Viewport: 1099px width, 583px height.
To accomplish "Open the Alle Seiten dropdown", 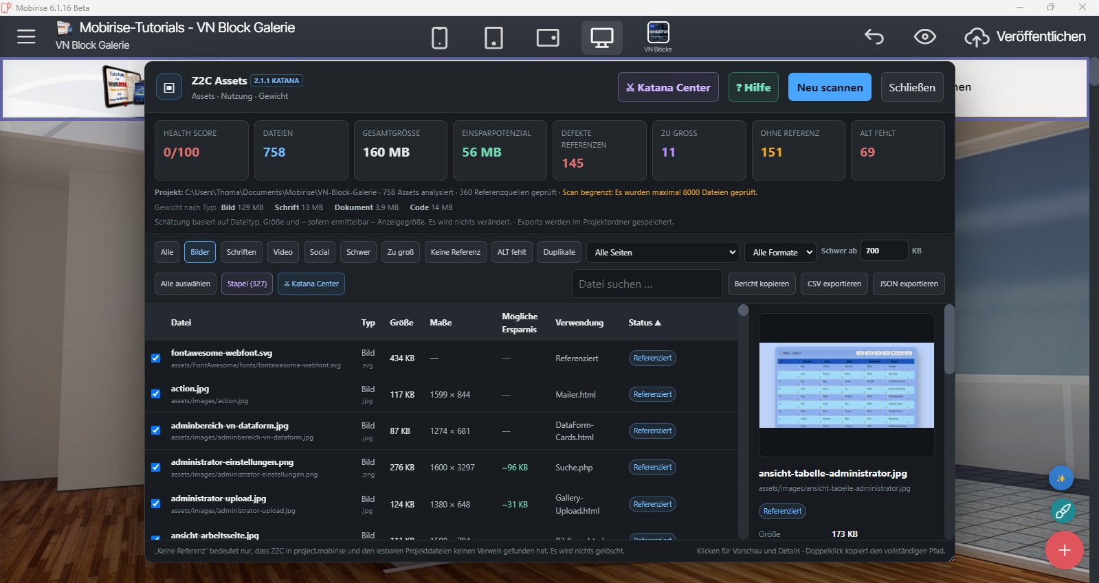I will pos(663,252).
